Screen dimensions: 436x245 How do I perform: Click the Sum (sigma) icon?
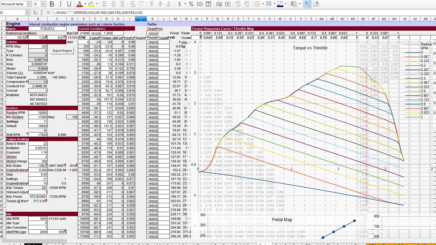tap(42, 12)
